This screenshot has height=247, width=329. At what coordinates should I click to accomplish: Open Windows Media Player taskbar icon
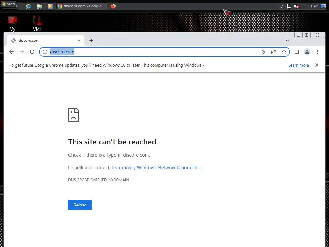(x=50, y=6)
